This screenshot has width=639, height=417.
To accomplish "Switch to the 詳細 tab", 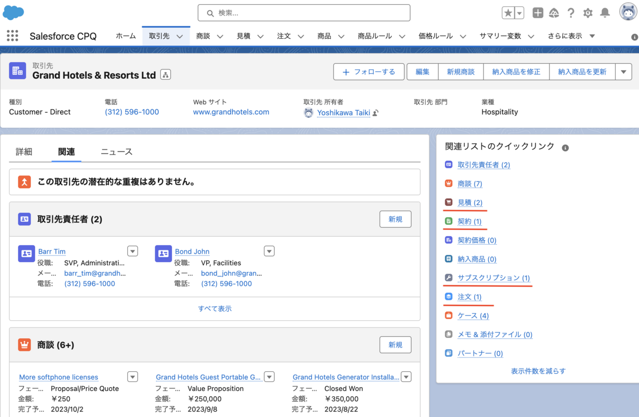I will 23,152.
